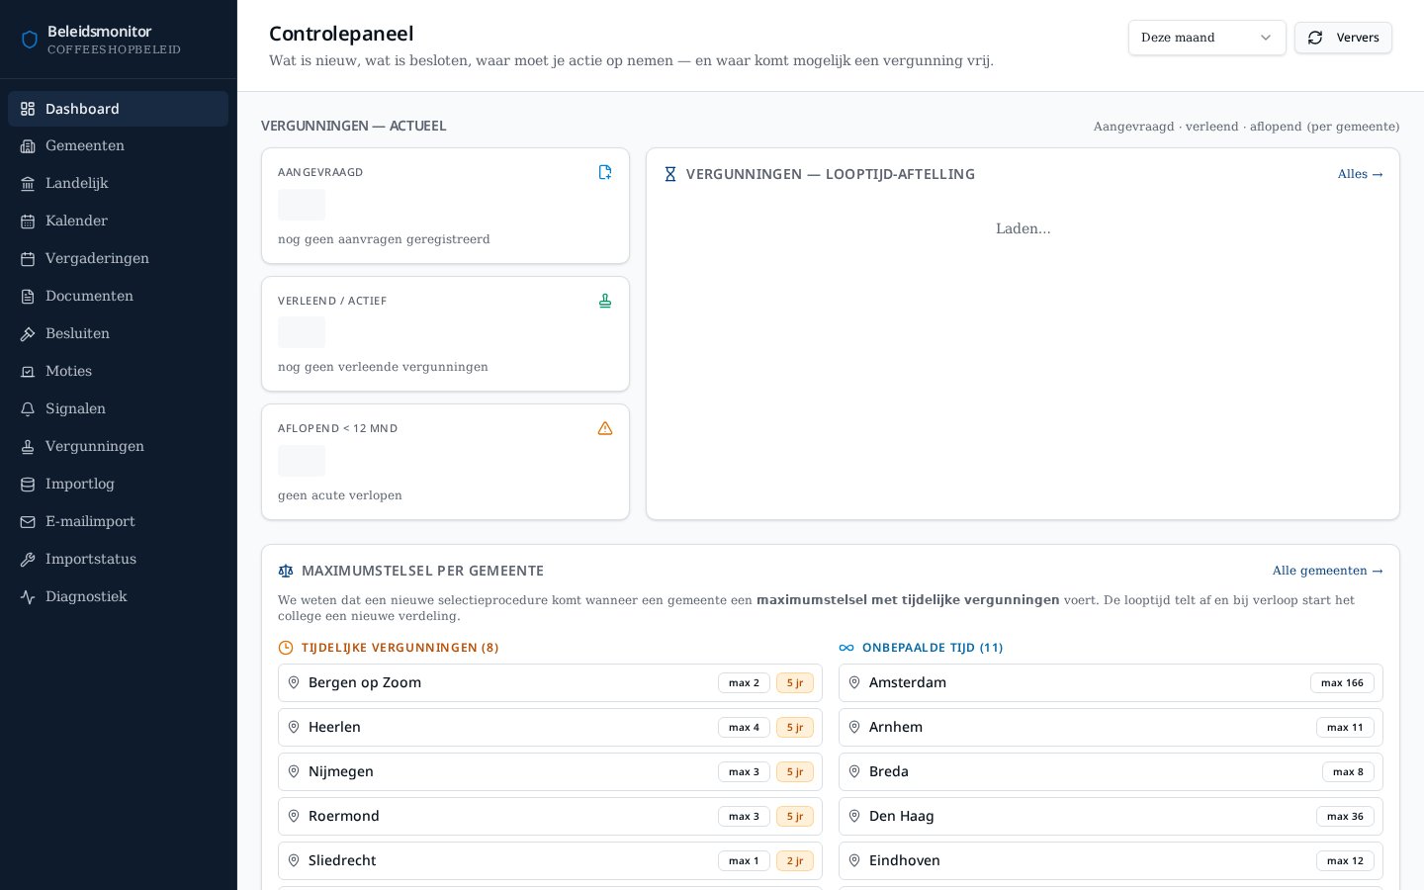Select the Heerlen municipality row

550,727
